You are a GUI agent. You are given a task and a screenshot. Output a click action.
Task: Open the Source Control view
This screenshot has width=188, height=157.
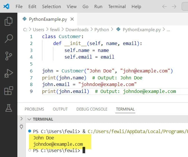(9, 56)
